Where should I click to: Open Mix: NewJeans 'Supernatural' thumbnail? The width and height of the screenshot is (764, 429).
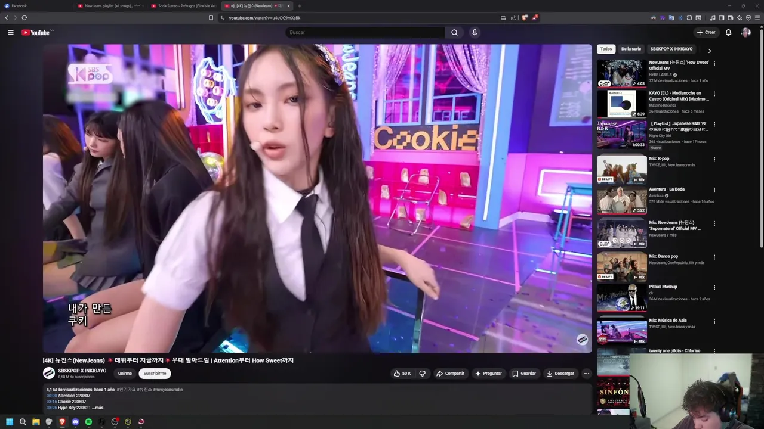pos(621,234)
